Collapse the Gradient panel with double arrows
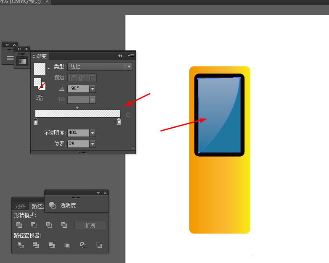 click(x=120, y=55)
